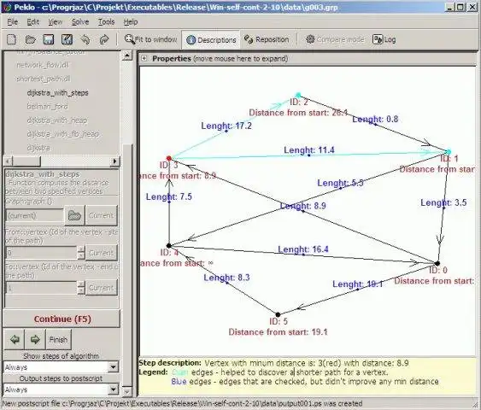Screen dimensions: 481x410
Task: Click right arrow of tree horizontal scrollbar
Action: click(114, 161)
